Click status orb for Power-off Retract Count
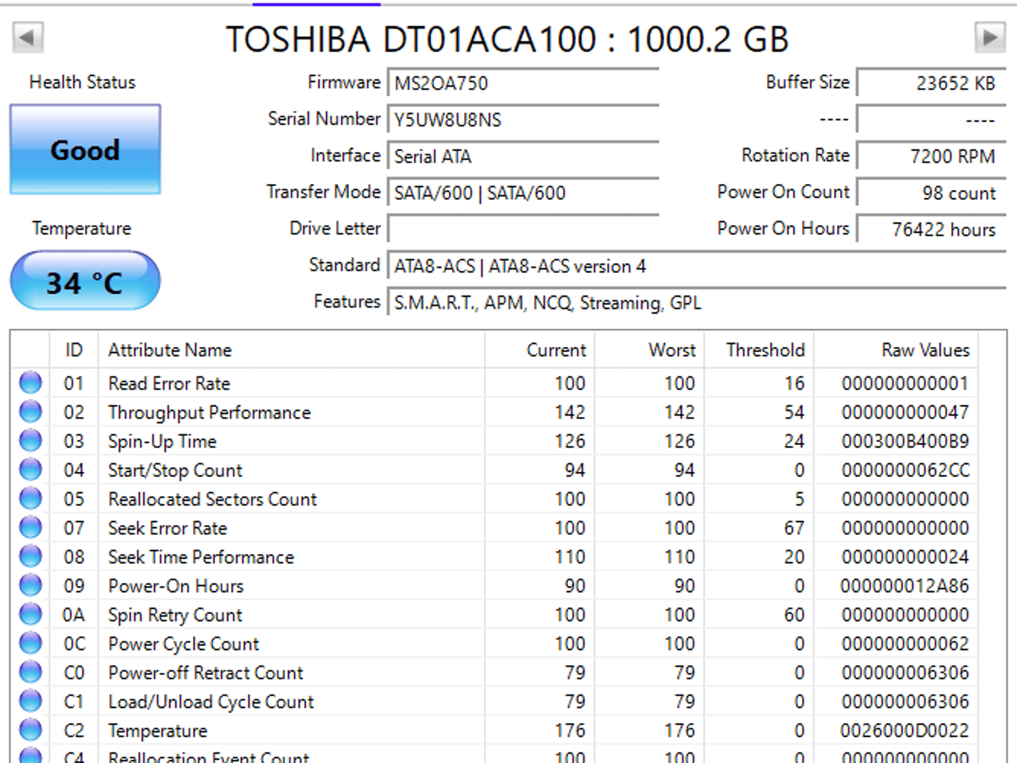1017x763 pixels. click(31, 672)
